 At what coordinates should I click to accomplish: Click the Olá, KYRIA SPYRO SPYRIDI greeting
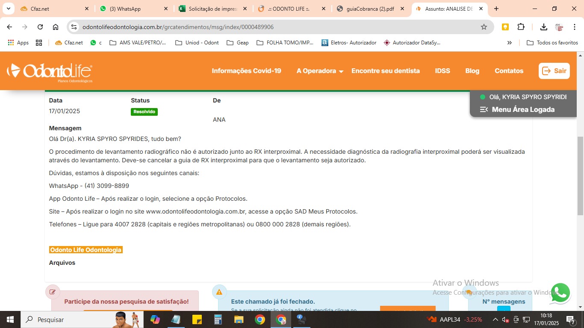tap(528, 97)
